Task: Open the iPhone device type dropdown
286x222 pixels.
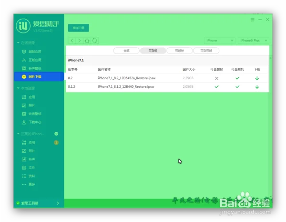Action: pyautogui.click(x=220, y=41)
